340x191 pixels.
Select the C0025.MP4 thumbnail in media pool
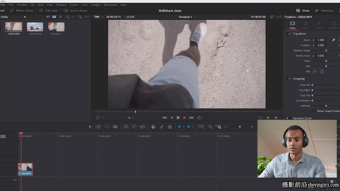(x=35, y=27)
